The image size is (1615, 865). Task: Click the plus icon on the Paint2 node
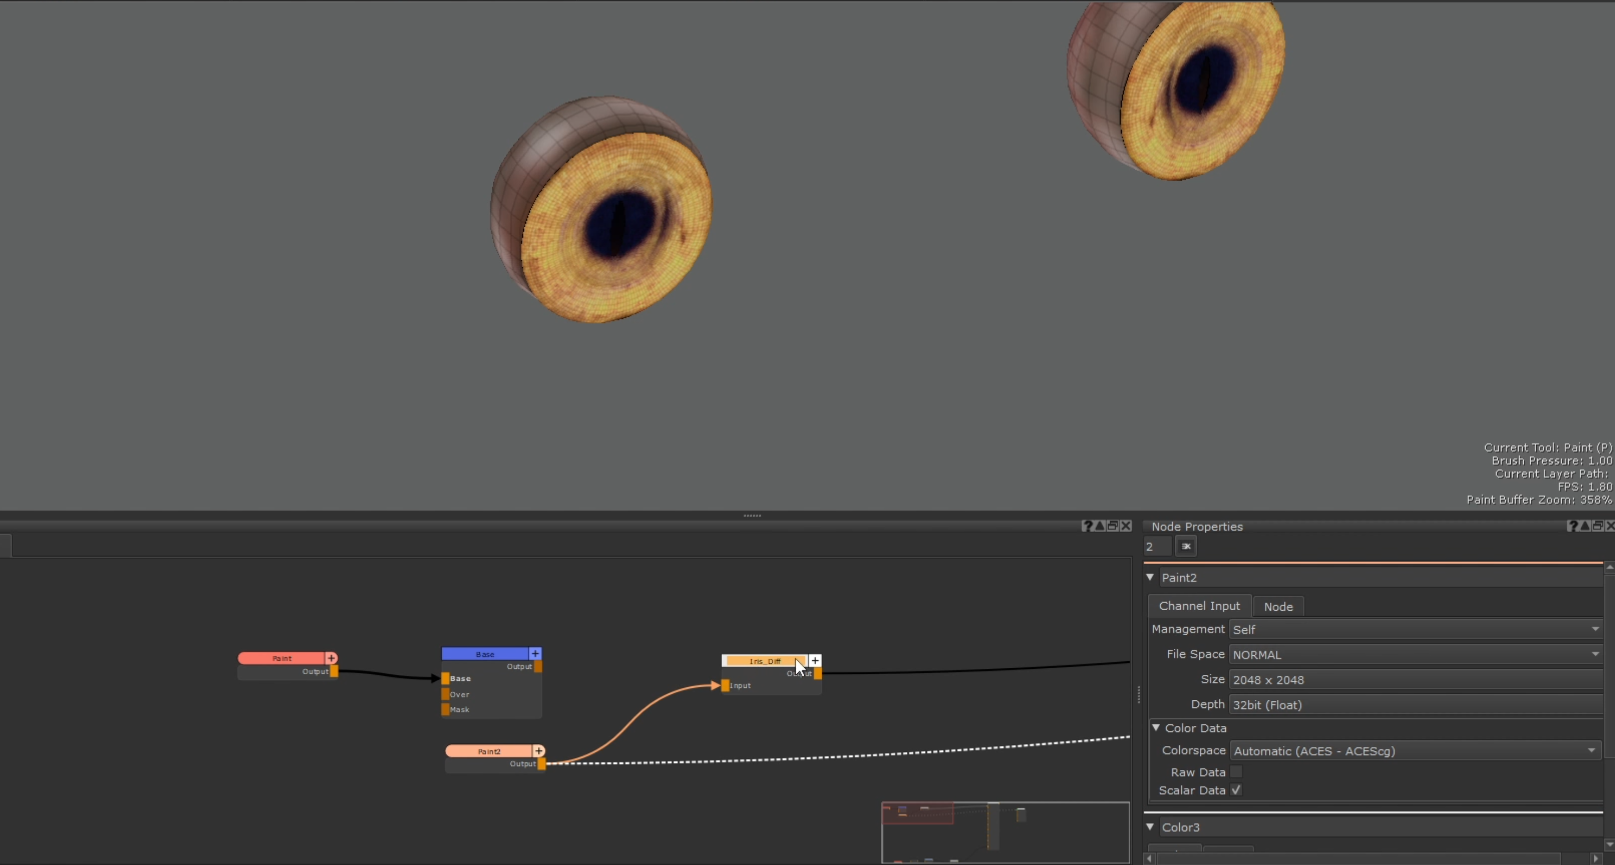click(x=539, y=751)
